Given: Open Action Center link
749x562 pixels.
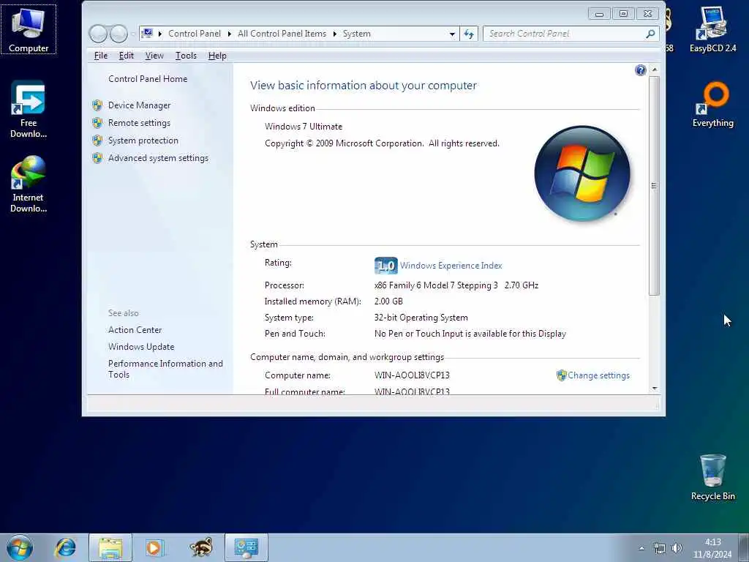Looking at the screenshot, I should click(135, 330).
